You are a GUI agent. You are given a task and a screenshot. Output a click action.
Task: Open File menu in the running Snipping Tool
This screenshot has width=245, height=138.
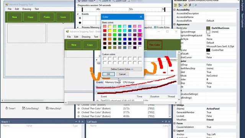[x=69, y=37]
